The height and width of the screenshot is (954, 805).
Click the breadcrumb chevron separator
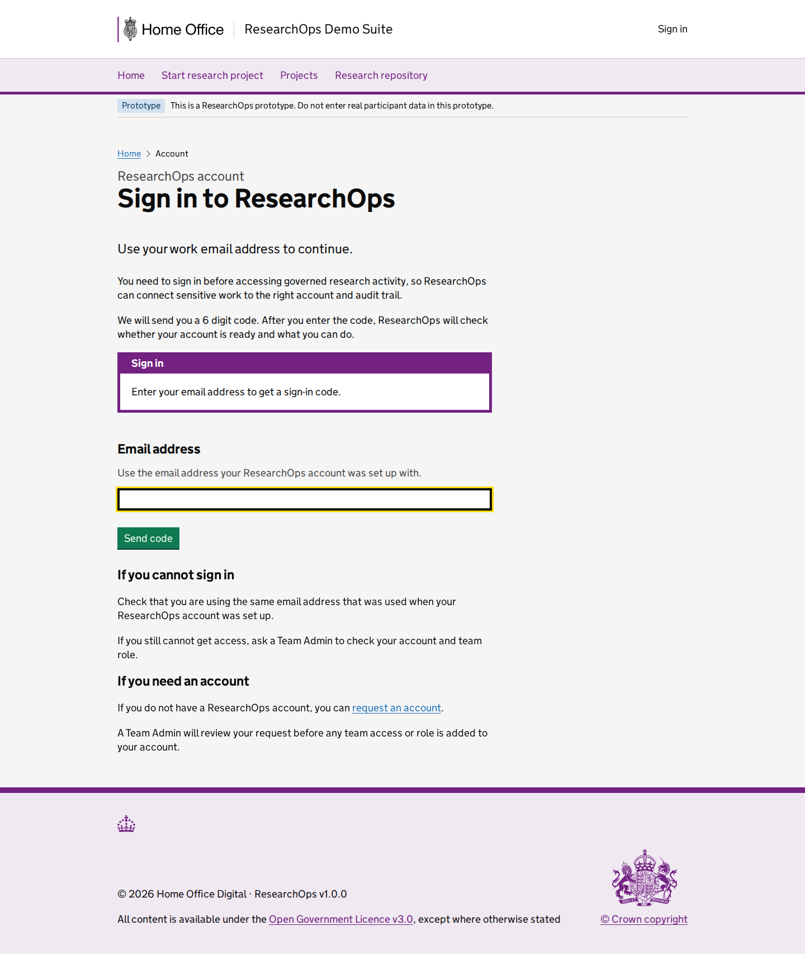[148, 154]
